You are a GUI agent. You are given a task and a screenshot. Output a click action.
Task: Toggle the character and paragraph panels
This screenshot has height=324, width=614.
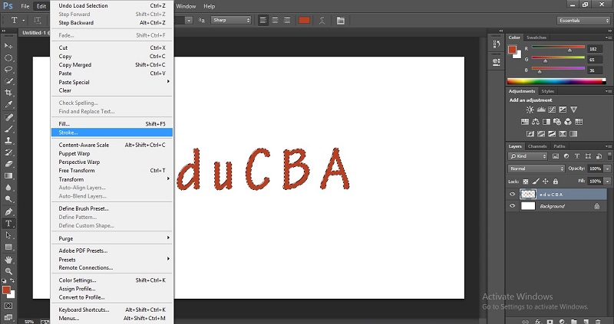click(x=341, y=21)
